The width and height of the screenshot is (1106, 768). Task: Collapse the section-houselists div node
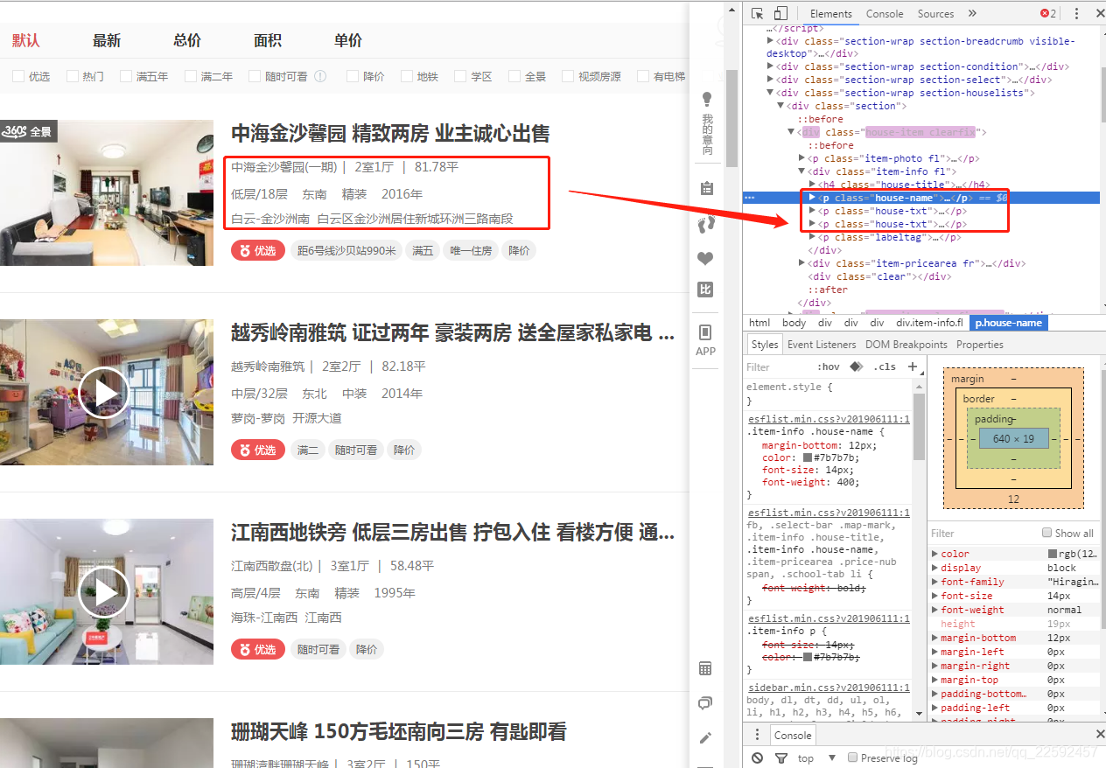[770, 93]
